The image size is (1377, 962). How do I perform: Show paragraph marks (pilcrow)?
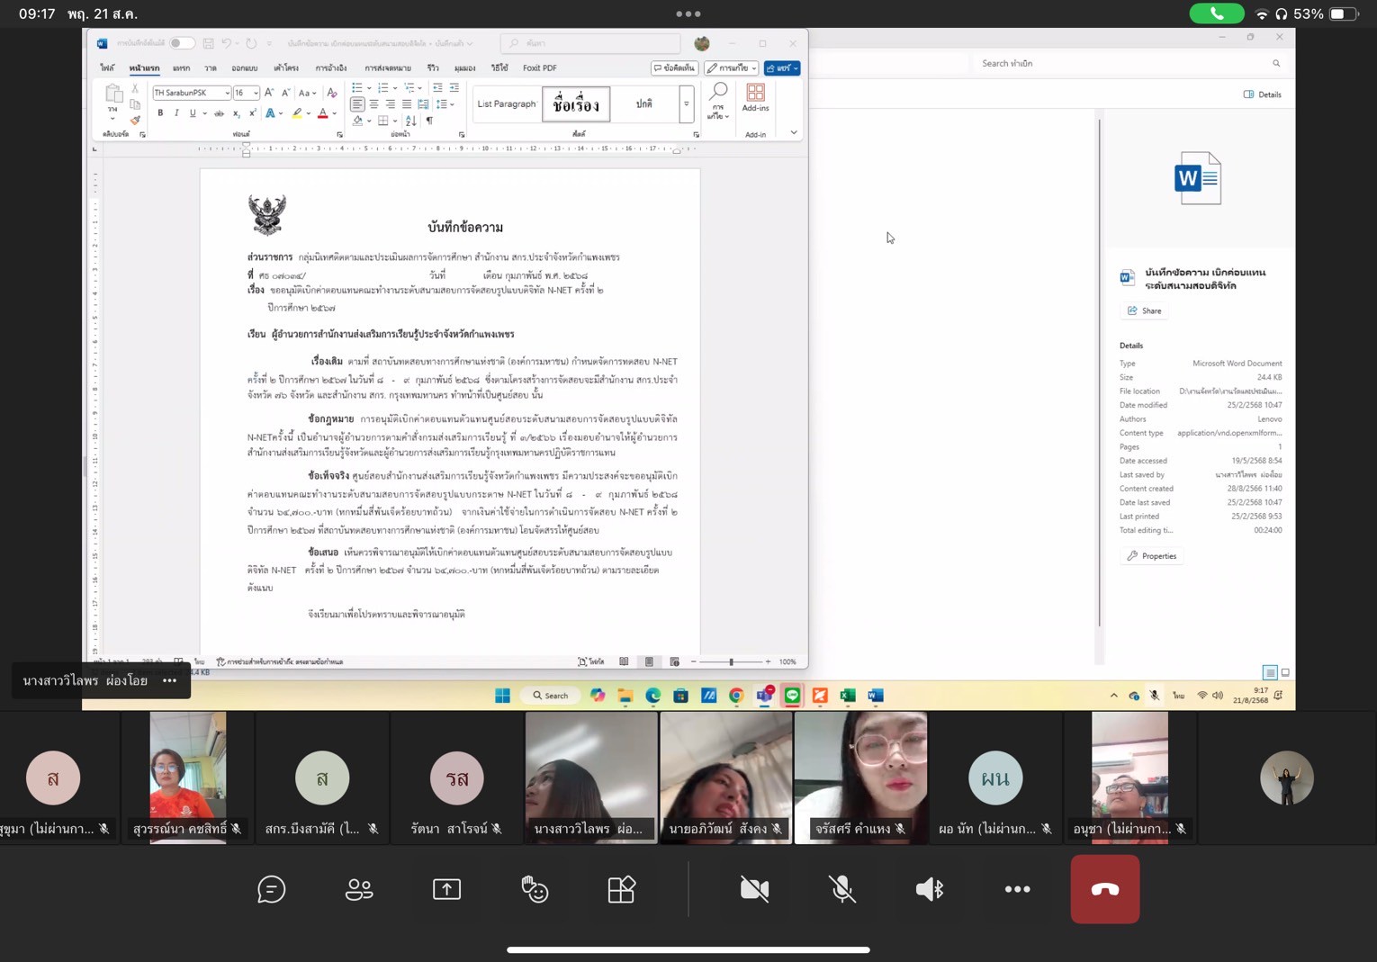pyautogui.click(x=429, y=121)
